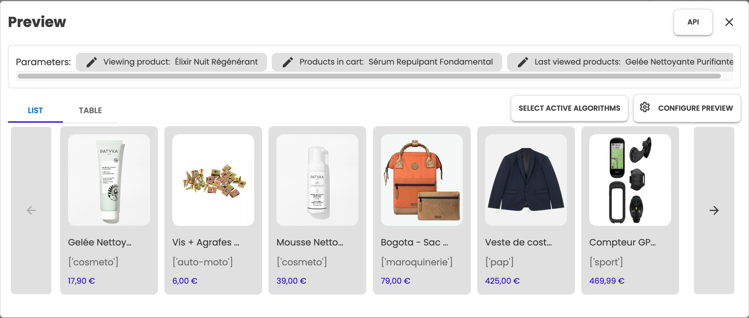Click the left arrow to show previous products
Image resolution: width=749 pixels, height=318 pixels.
pos(31,210)
